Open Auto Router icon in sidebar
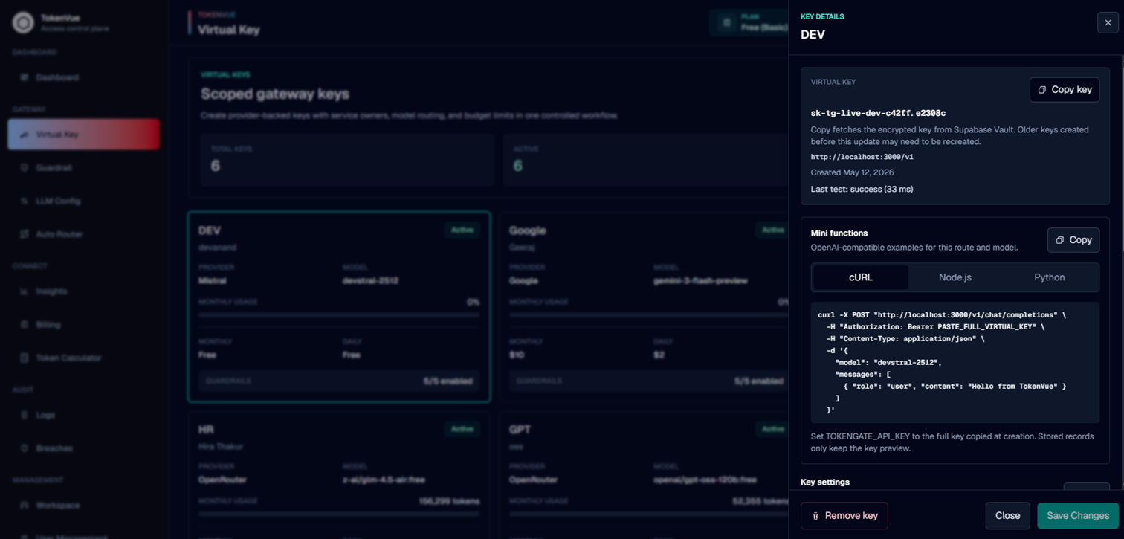Viewport: 1124px width, 539px height. click(x=25, y=234)
